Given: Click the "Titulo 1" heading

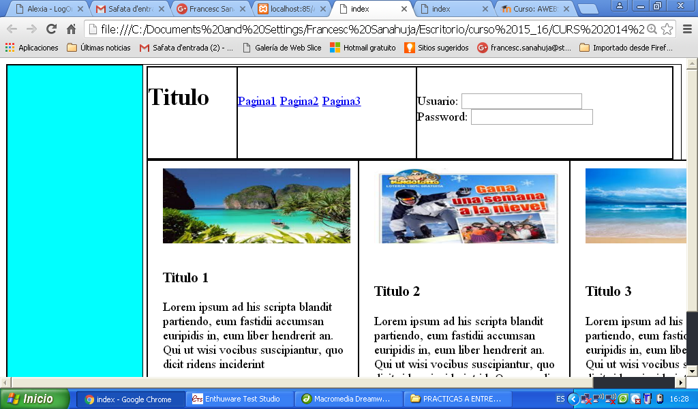Looking at the screenshot, I should [185, 277].
